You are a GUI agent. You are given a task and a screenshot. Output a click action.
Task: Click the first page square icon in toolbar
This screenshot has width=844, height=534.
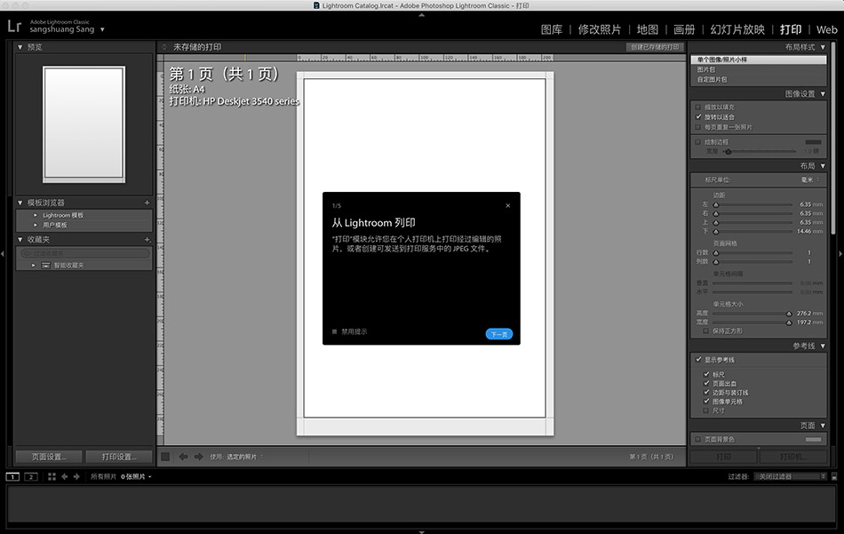point(165,457)
